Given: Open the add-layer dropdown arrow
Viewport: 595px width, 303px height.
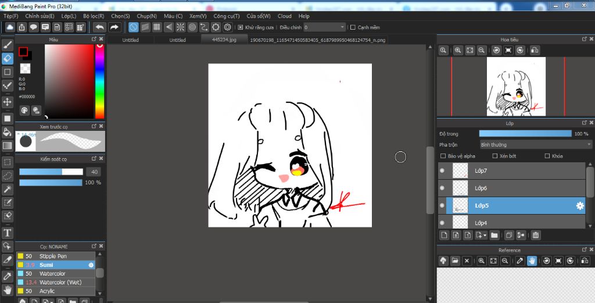Looking at the screenshot, I should (x=485, y=236).
